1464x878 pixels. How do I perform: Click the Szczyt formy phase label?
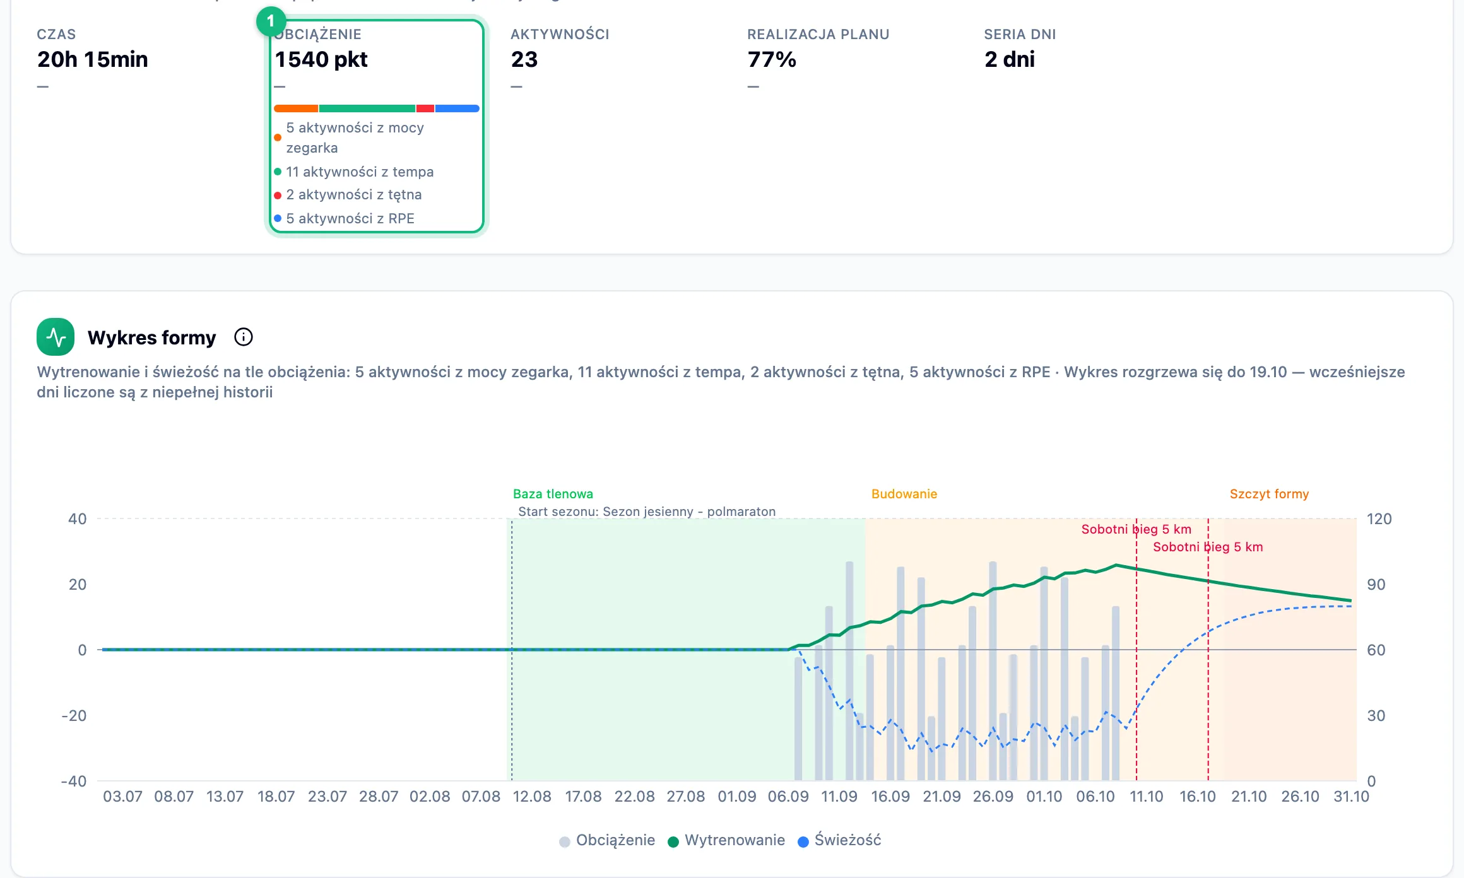point(1269,494)
